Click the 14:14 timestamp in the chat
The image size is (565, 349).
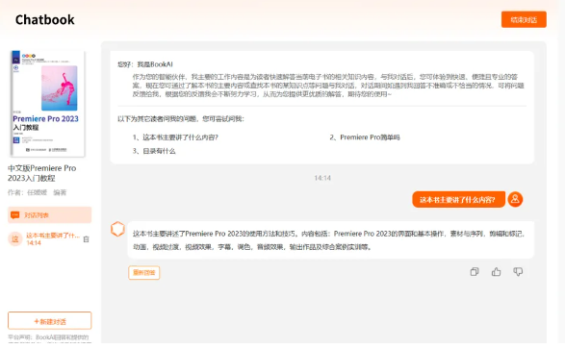tap(322, 178)
